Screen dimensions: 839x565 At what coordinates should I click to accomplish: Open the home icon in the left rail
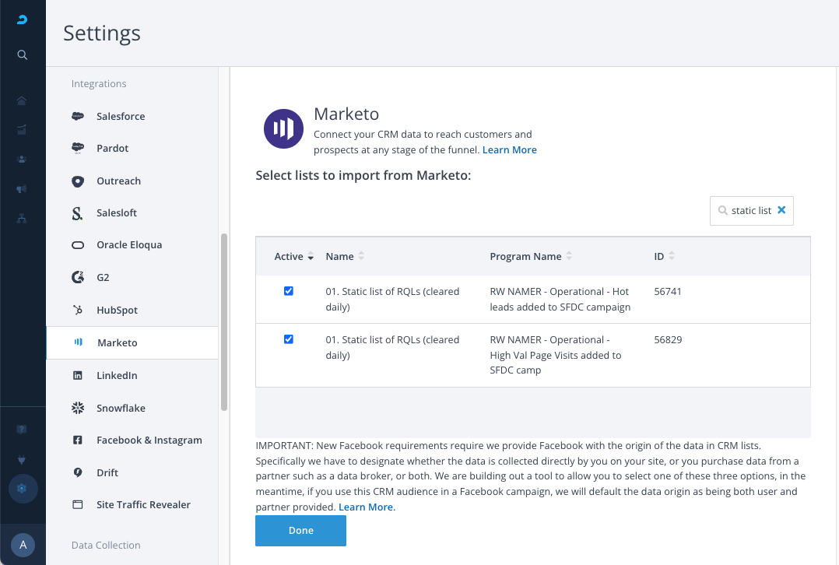23,100
